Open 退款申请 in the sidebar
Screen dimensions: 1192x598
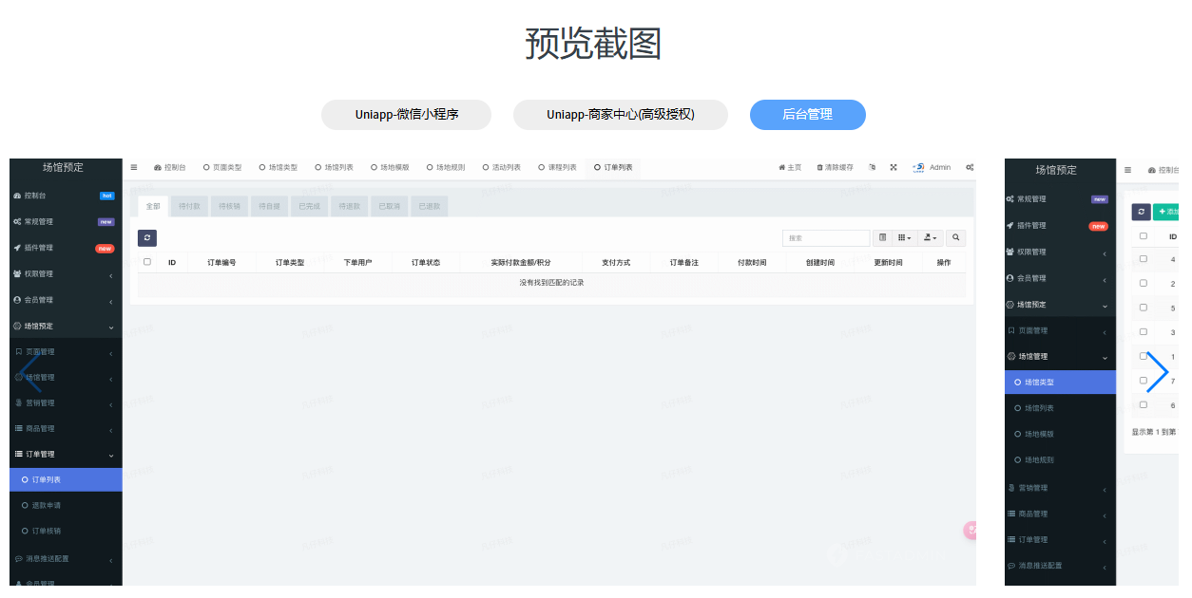click(47, 505)
